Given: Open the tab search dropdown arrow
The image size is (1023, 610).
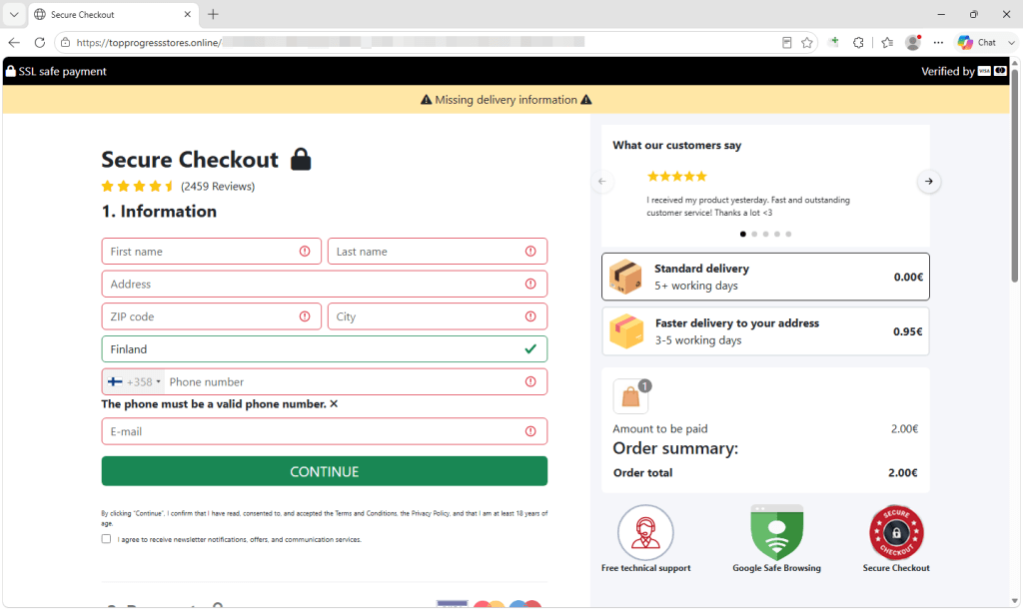Looking at the screenshot, I should click(14, 14).
